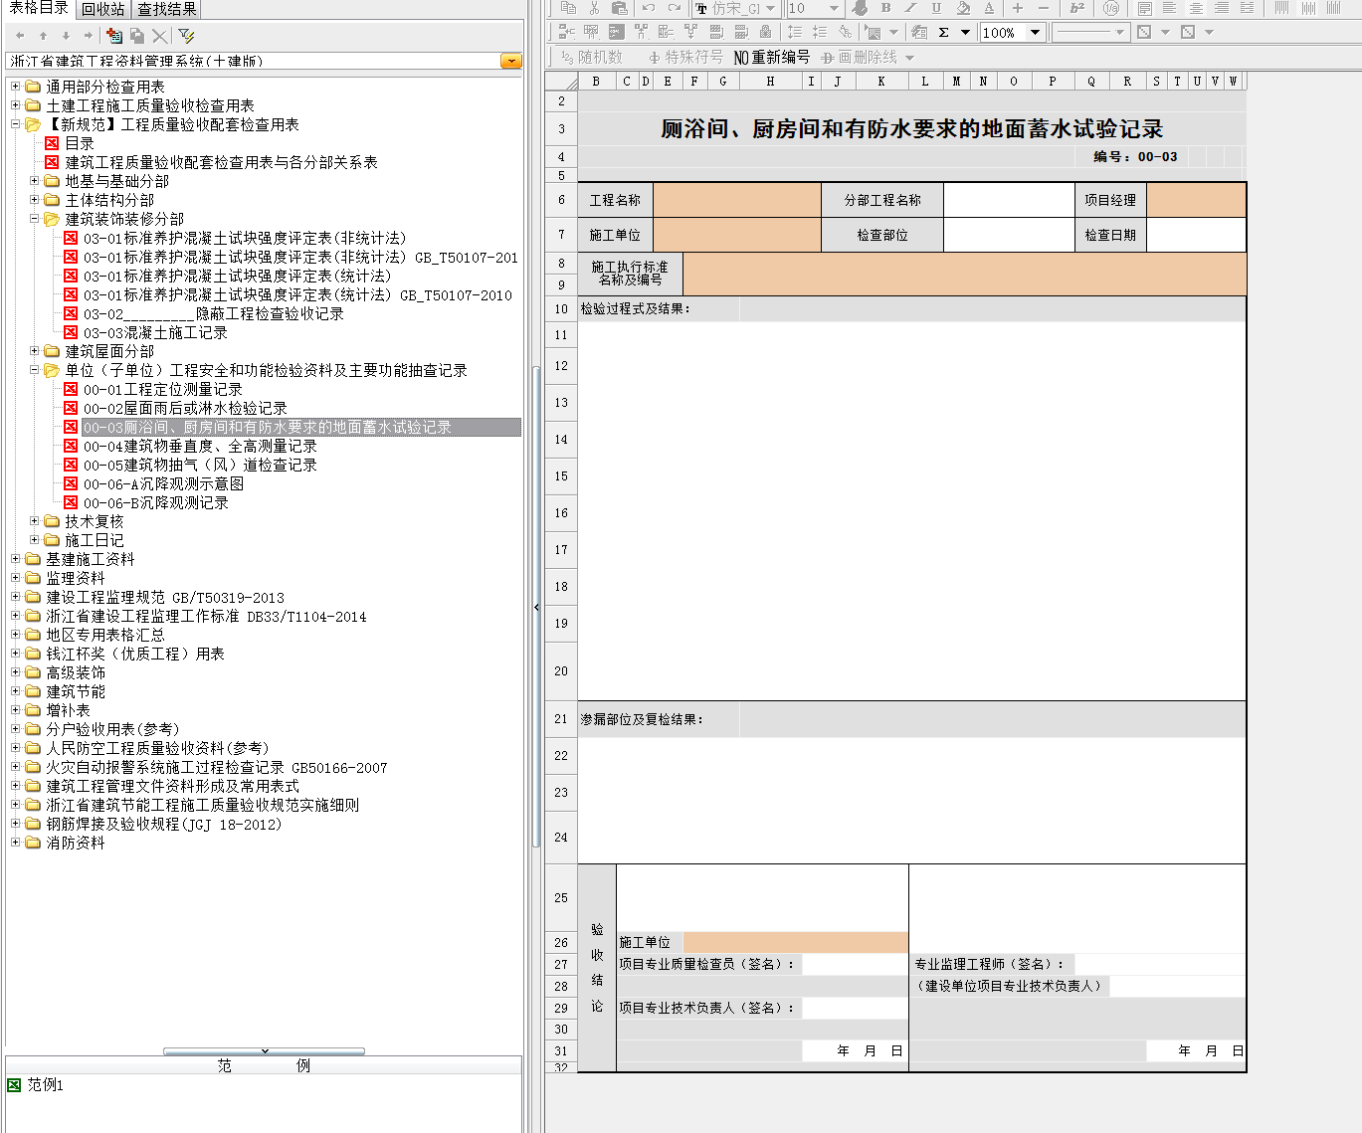Click the font color A icon

click(x=989, y=7)
